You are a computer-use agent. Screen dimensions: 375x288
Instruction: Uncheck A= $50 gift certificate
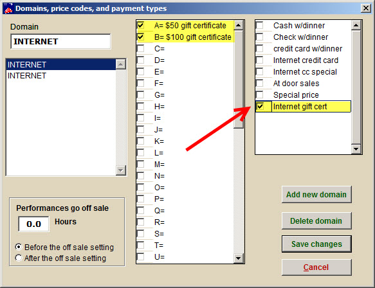(141, 25)
